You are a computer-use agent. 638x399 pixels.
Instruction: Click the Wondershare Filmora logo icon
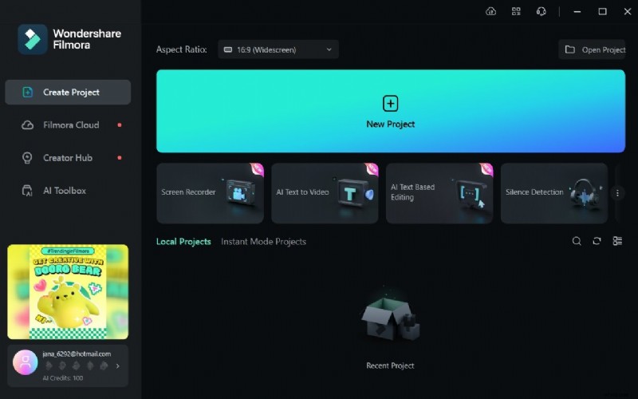click(x=33, y=39)
